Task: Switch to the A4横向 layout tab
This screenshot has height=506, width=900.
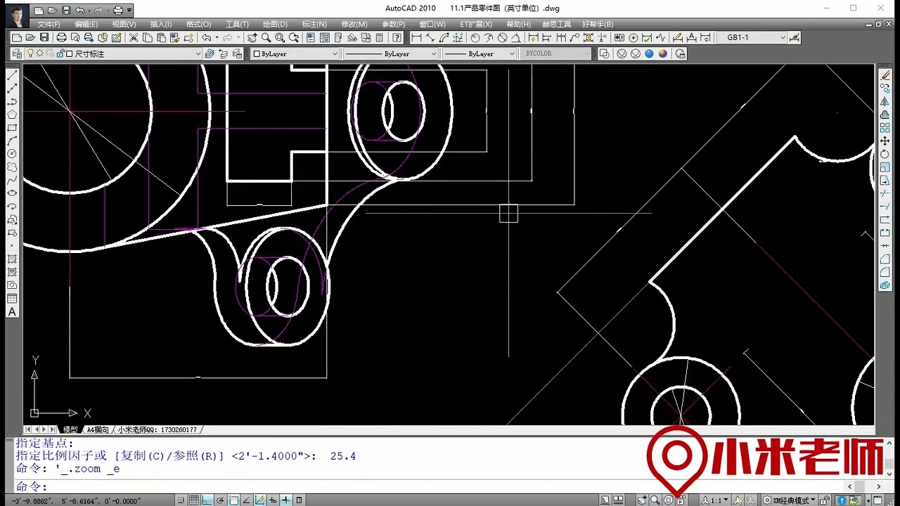Action: pyautogui.click(x=98, y=429)
